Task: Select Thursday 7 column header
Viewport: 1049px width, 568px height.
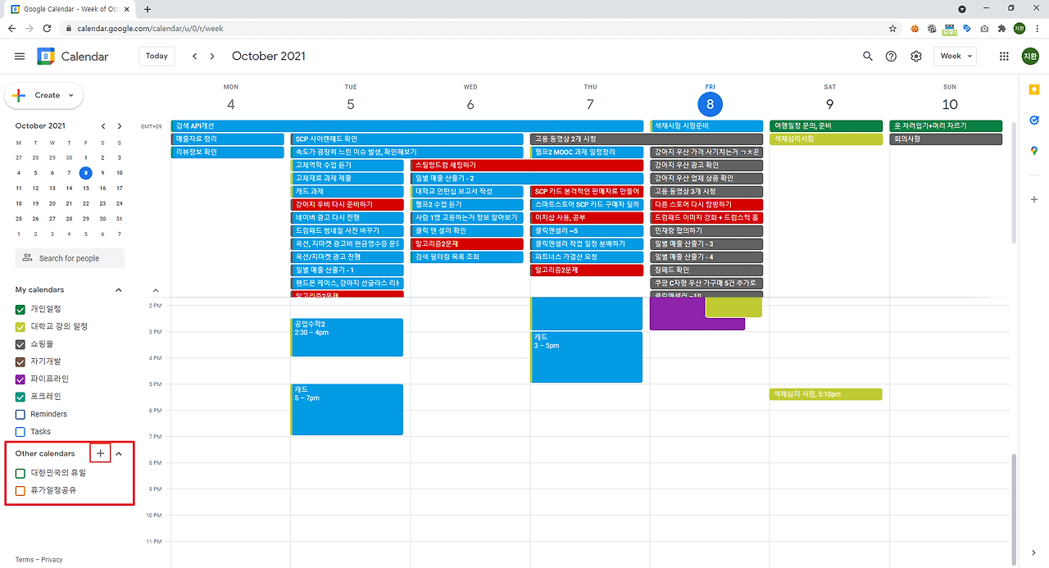Action: [590, 99]
